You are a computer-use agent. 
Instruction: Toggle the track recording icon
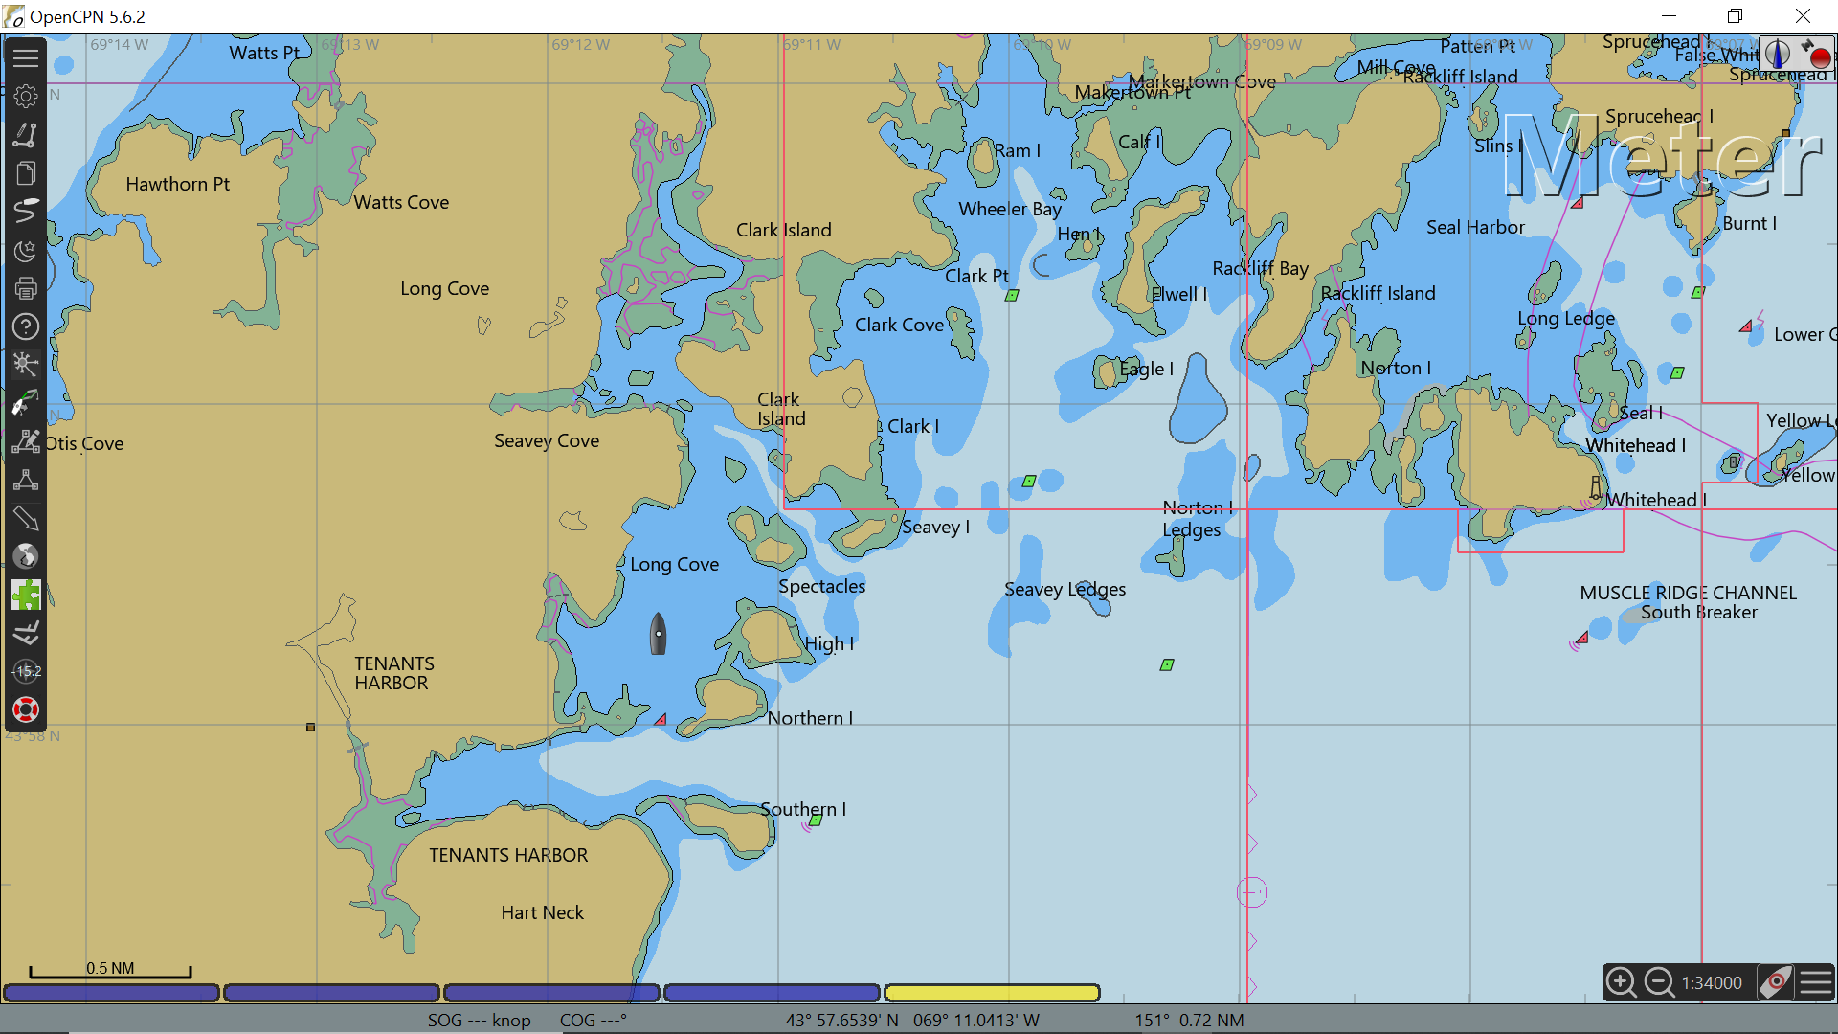(x=26, y=212)
